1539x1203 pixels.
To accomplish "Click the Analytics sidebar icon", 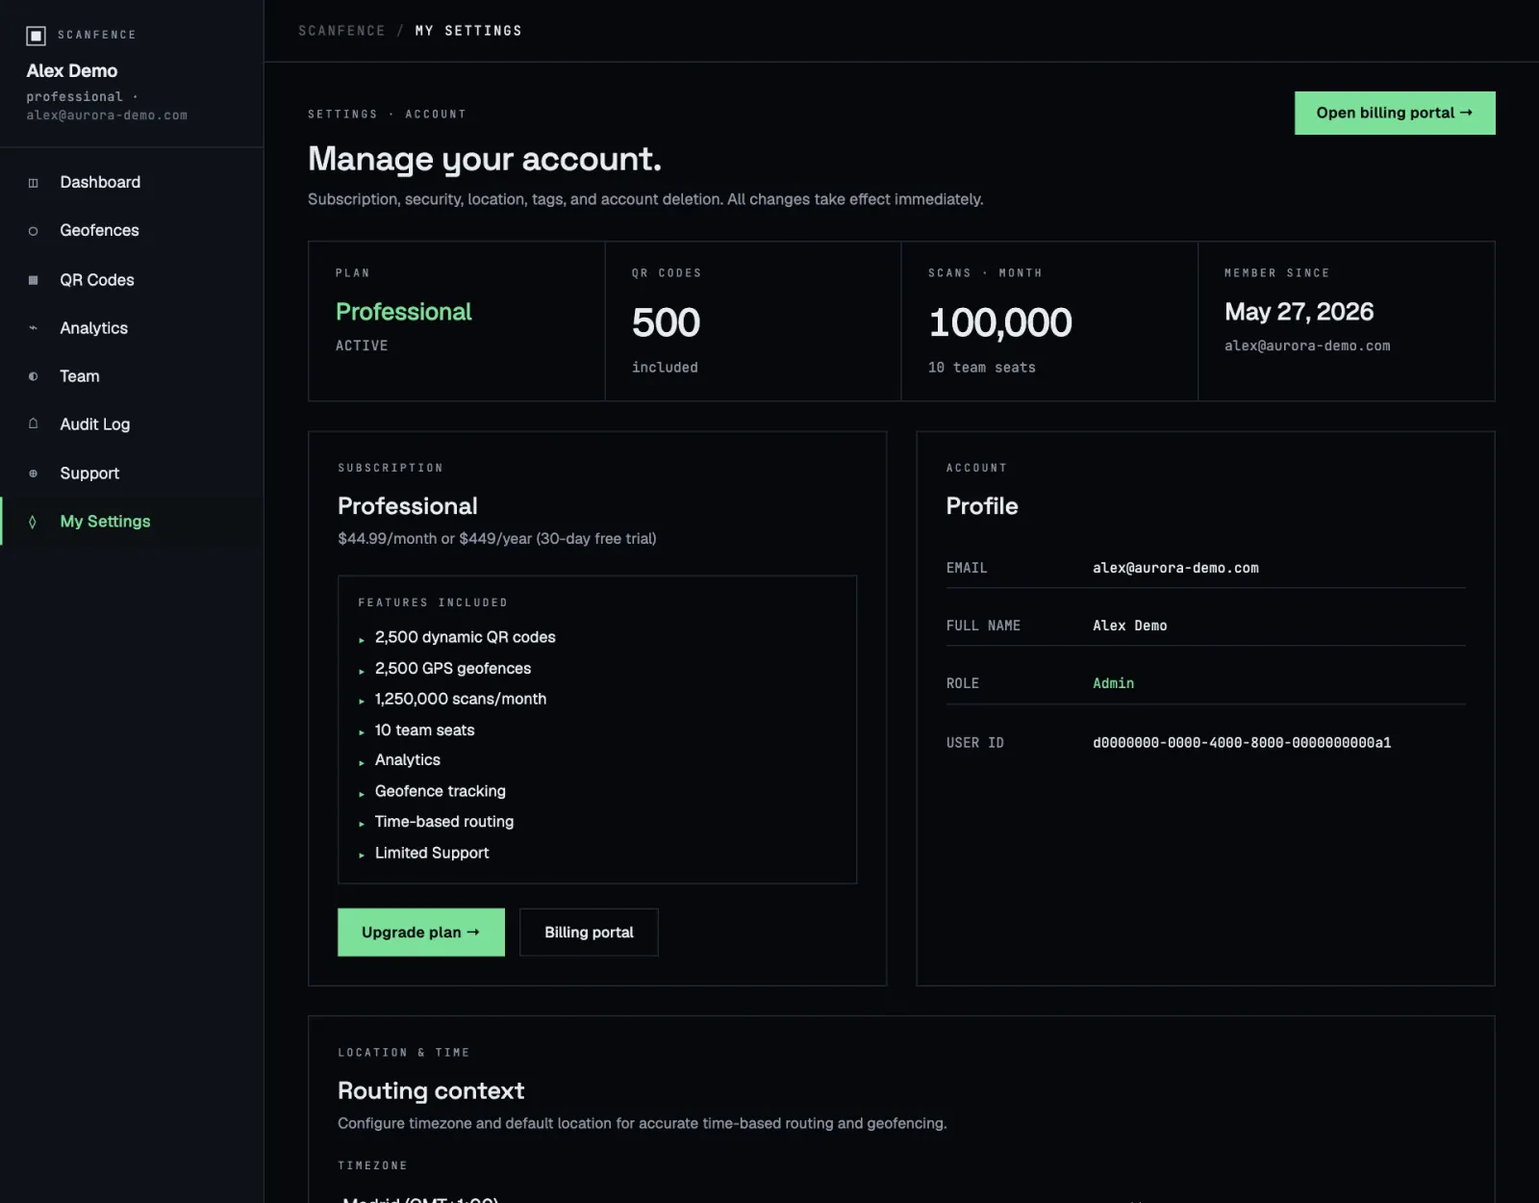I will pos(34,328).
